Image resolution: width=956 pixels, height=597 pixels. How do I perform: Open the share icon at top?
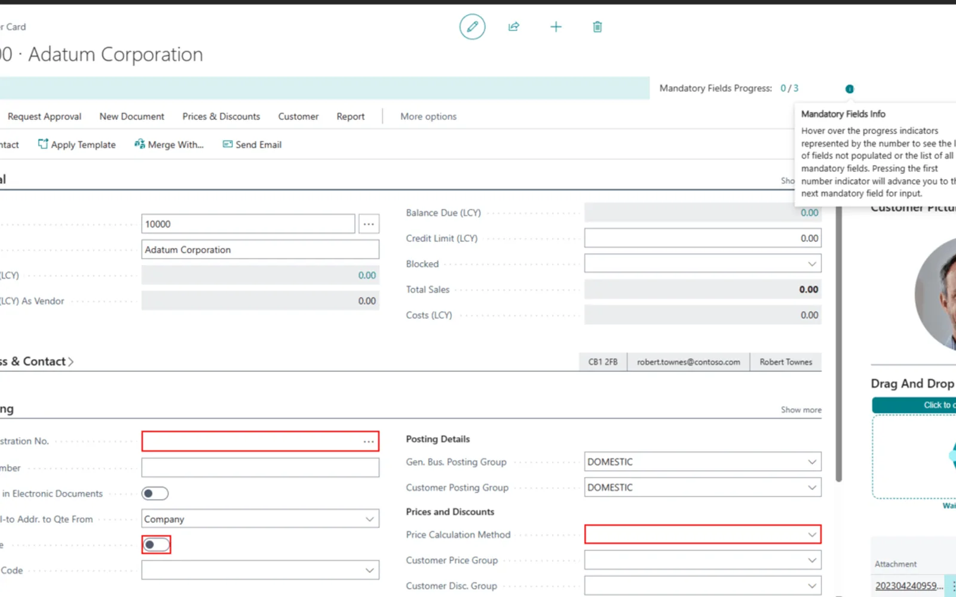514,27
